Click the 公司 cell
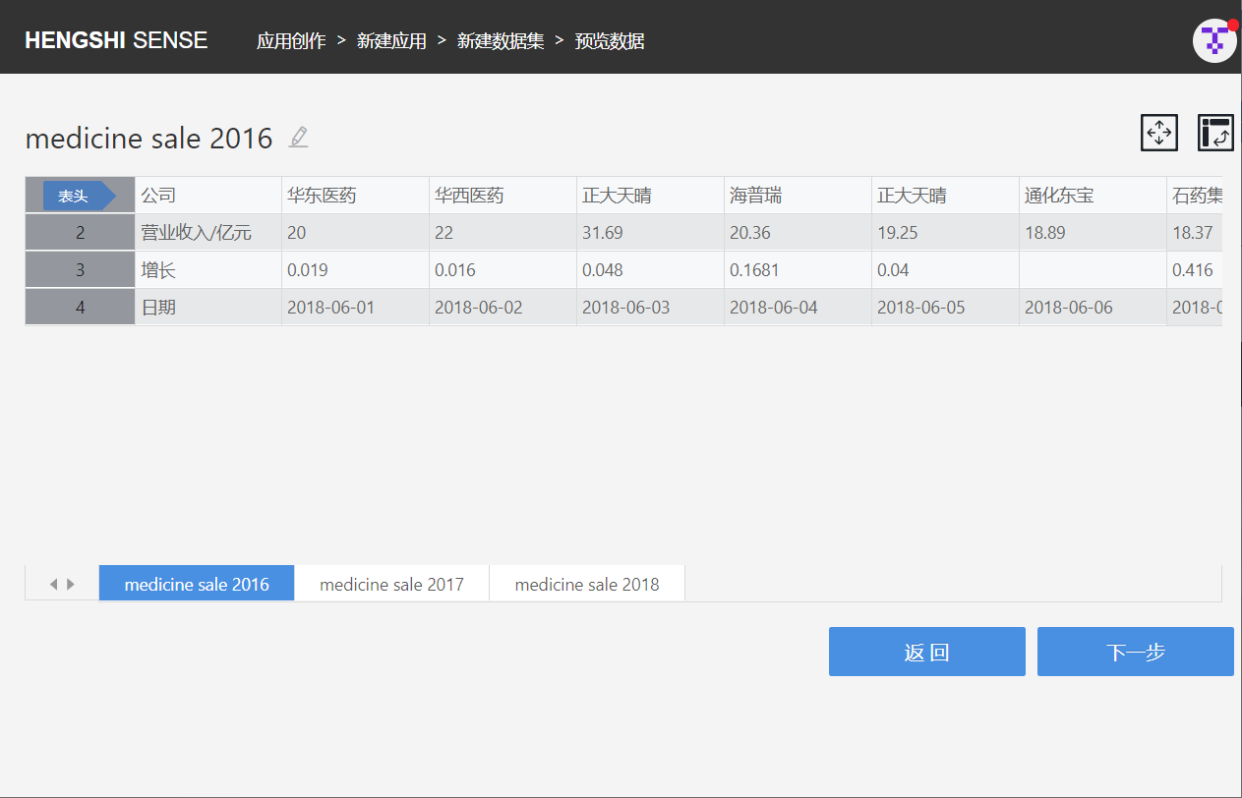Image resolution: width=1242 pixels, height=798 pixels. pos(207,196)
